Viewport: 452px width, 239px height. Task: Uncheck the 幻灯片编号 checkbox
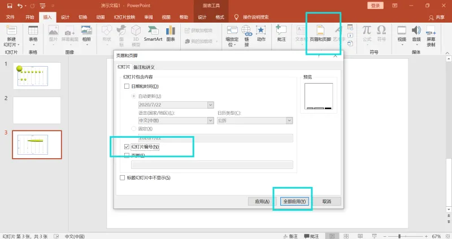pyautogui.click(x=127, y=147)
